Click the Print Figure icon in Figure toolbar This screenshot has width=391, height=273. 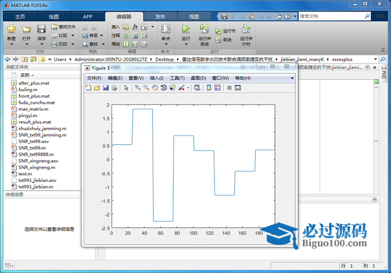point(114,87)
